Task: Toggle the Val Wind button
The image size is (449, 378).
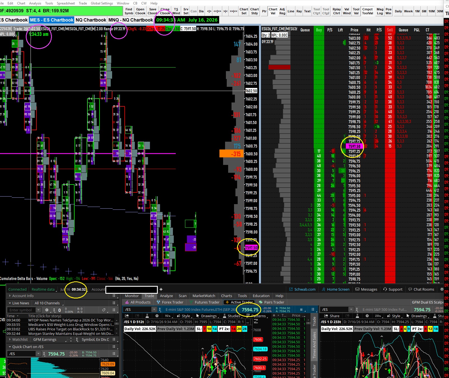Action: (347, 11)
